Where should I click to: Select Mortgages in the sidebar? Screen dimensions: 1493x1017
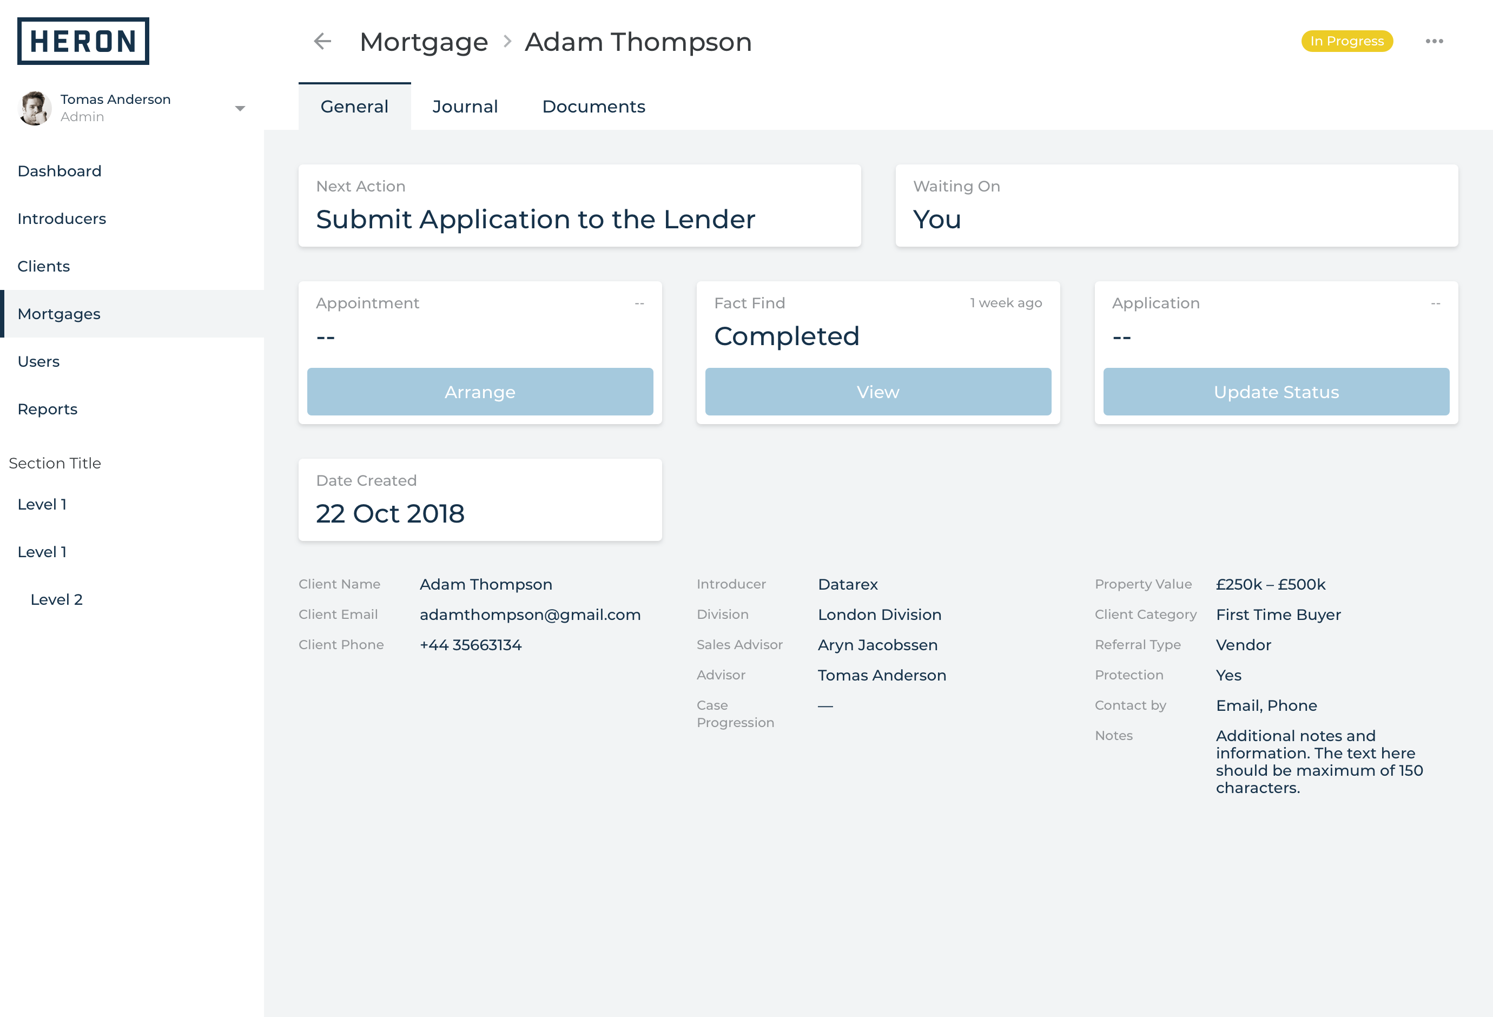(x=131, y=314)
